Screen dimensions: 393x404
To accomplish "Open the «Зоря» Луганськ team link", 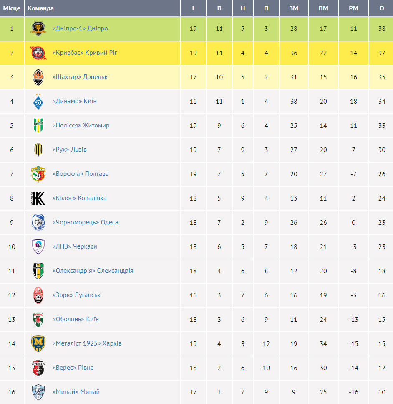I will tap(76, 295).
